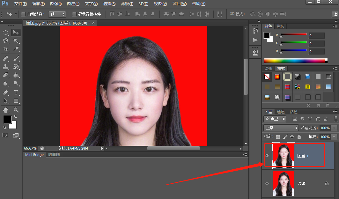Open the blend mode 正常 dropdown
339x199 pixels.
click(x=281, y=128)
